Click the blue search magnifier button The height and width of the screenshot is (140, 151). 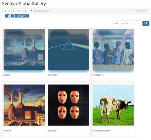[146, 23]
